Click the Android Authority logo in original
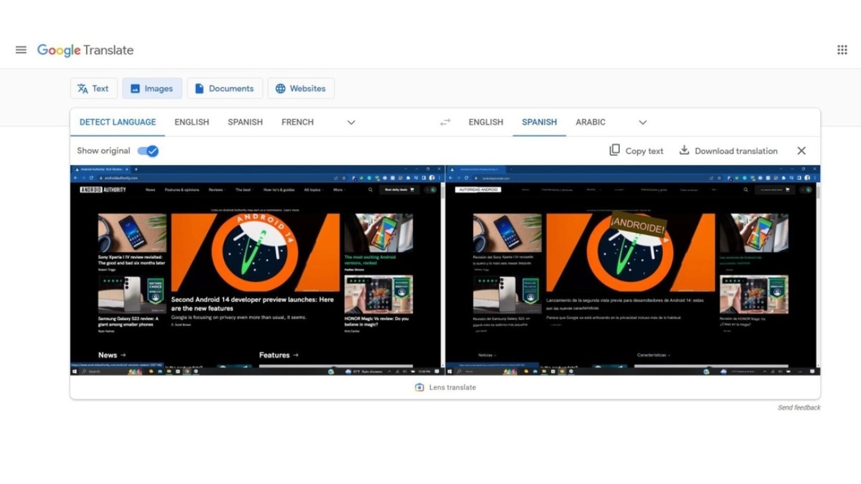This screenshot has height=484, width=861. [x=103, y=190]
